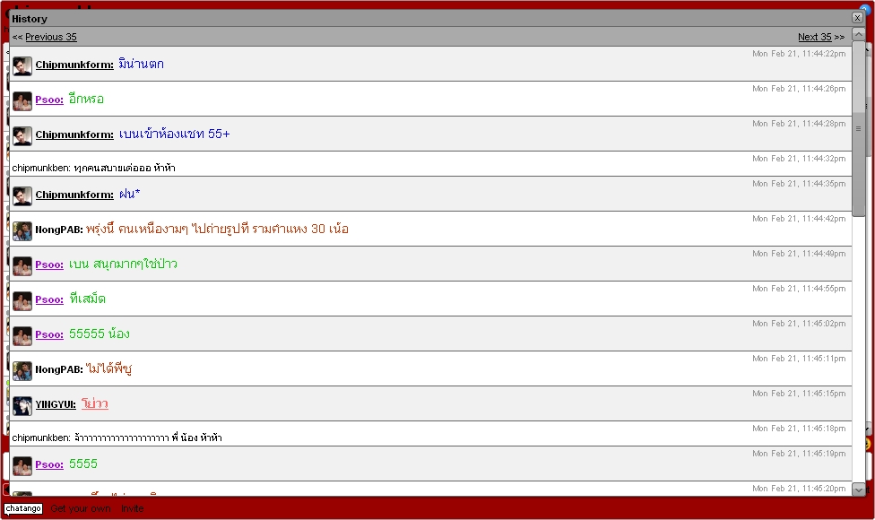Click Chipmunkform avatar on 11:44:35pm message
Screen dimensions: 875x520
22,195
